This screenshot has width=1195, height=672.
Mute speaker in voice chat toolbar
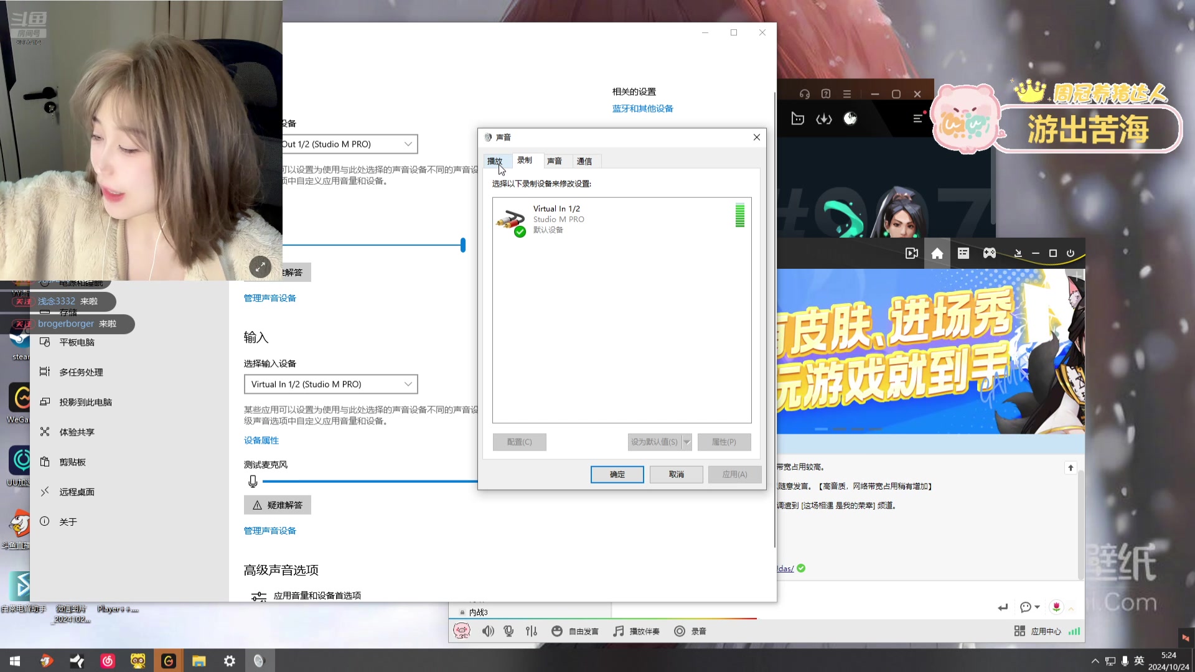tap(488, 631)
